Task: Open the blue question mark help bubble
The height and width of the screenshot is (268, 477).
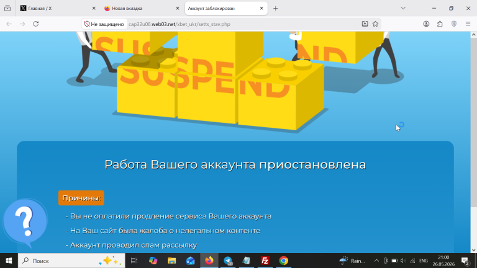Action: click(x=25, y=223)
